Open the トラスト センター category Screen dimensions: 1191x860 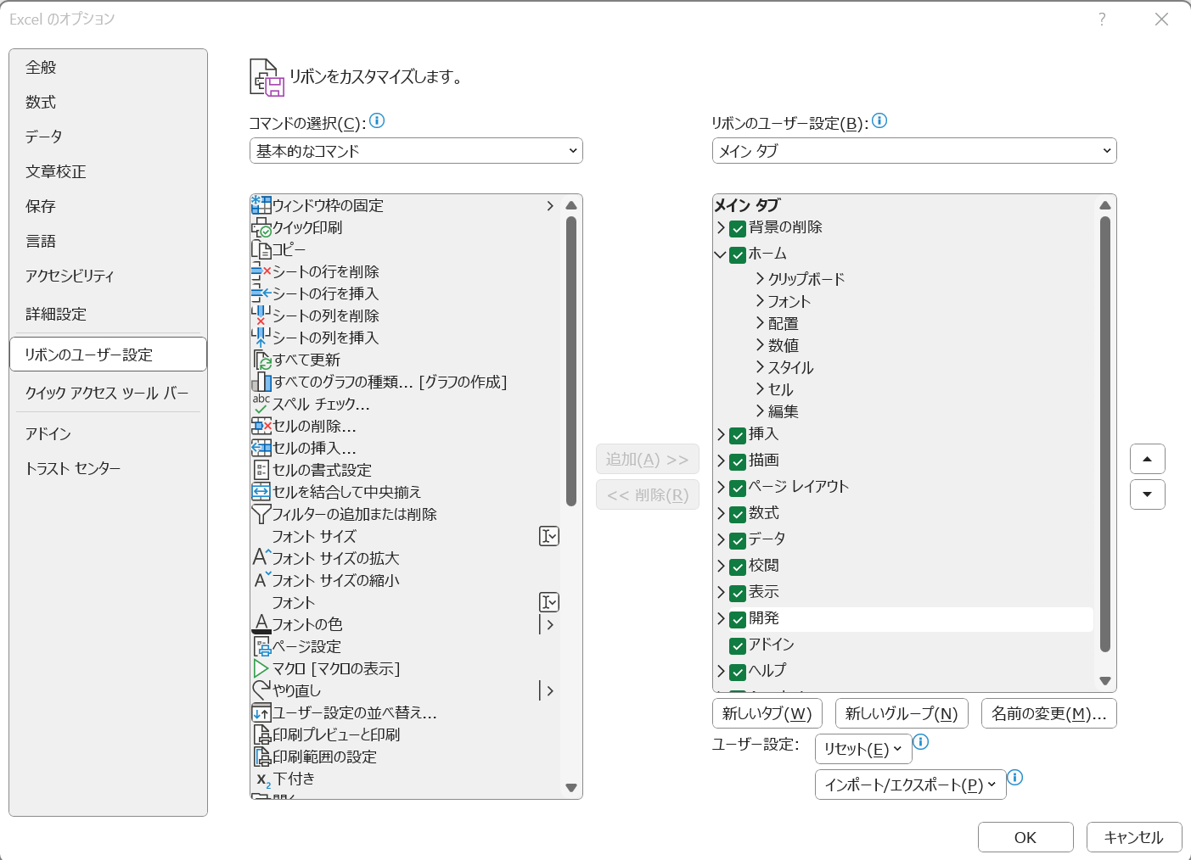(x=108, y=468)
